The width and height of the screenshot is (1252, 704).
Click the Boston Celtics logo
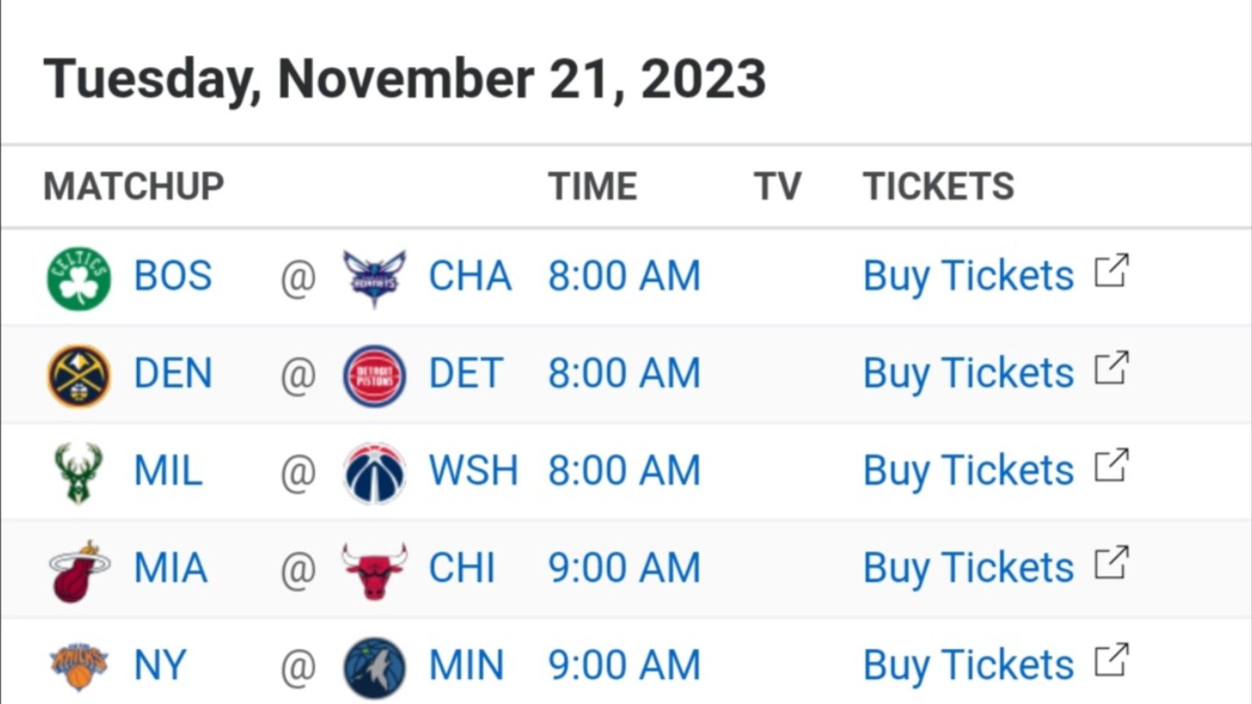click(x=79, y=277)
